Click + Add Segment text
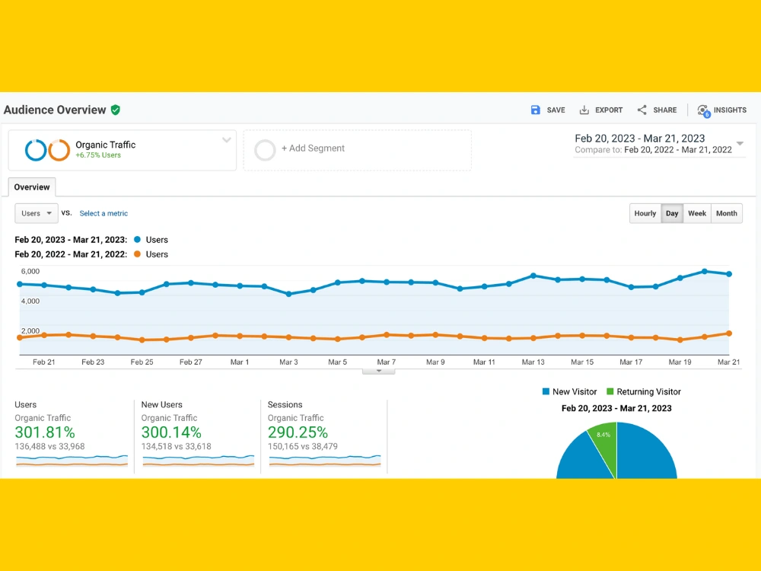Image resolution: width=761 pixels, height=571 pixels. click(313, 148)
